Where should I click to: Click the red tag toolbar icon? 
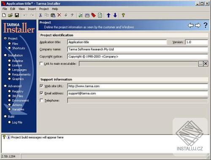pyautogui.click(x=94, y=15)
